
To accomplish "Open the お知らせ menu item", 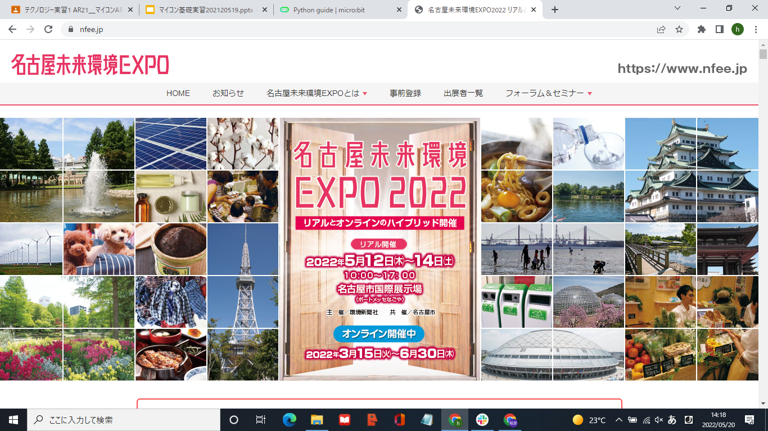I will 228,93.
